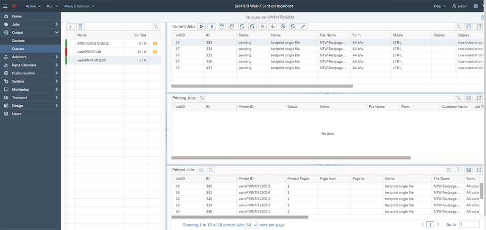This screenshot has height=230, width=486.
Task: Change rows per page dropdown showing 50
Action: (x=251, y=225)
